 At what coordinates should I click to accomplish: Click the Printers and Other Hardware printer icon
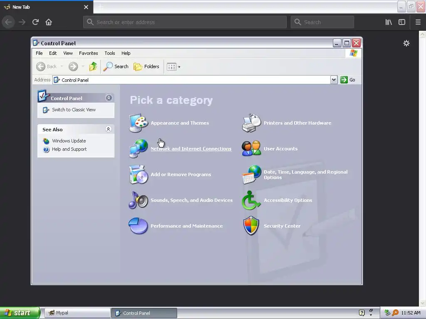251,123
